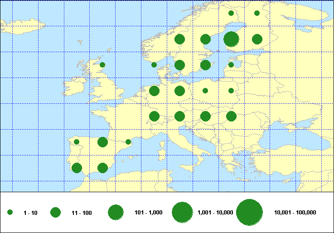Select the medium circle in southern Spain
334x233 pixels.
tap(102, 168)
